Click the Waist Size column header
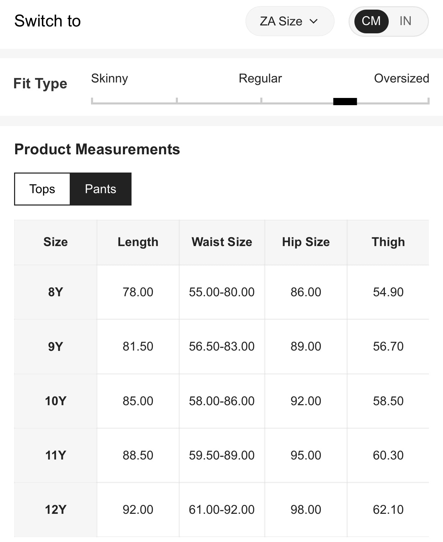 tap(221, 242)
